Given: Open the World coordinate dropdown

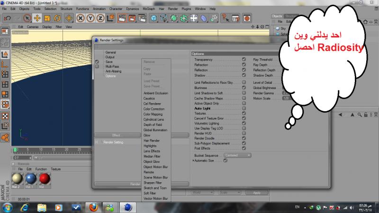Looking at the screenshot, I should point(202,193).
